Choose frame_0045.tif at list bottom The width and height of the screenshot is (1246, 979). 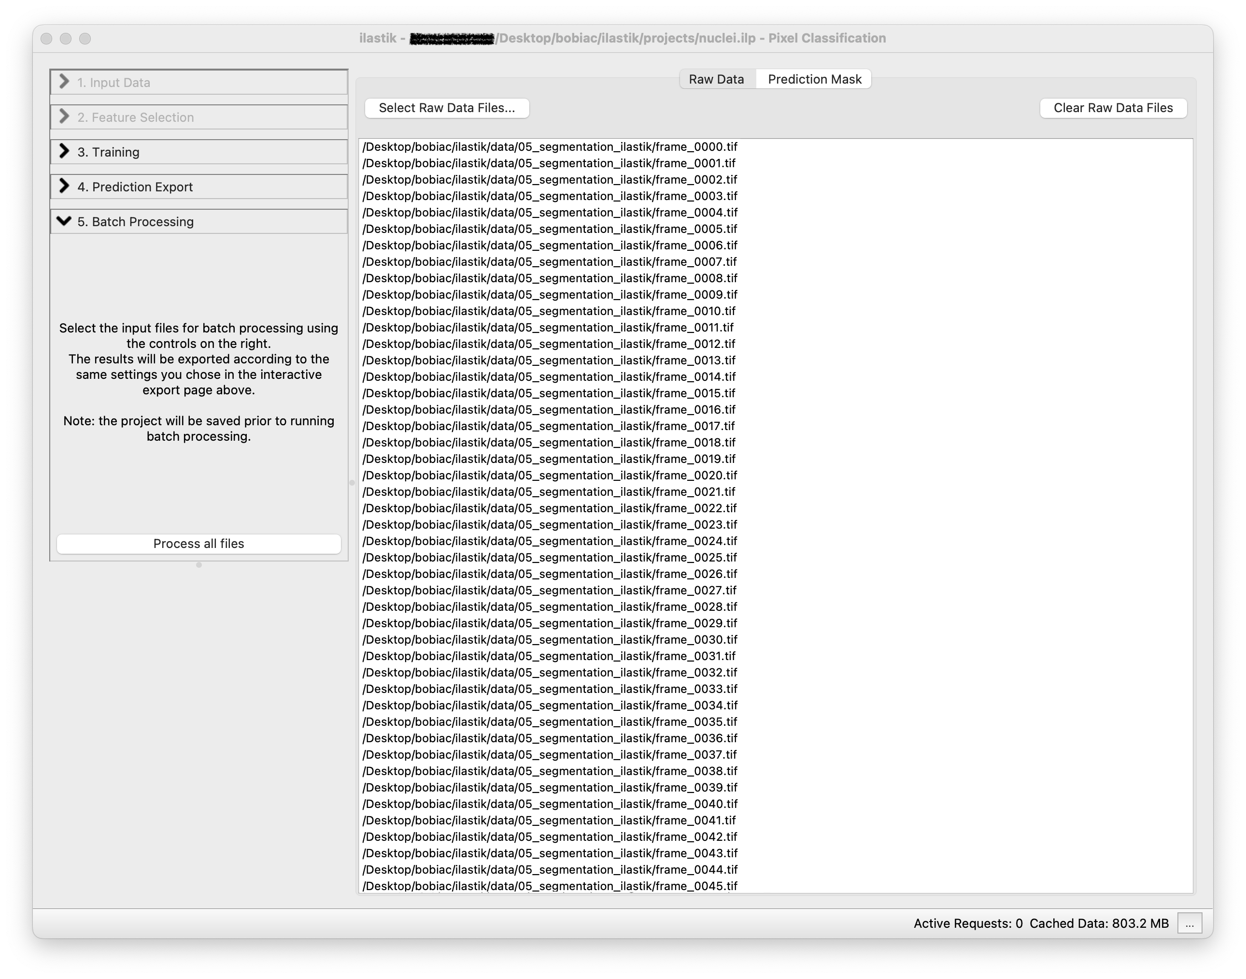(x=550, y=886)
